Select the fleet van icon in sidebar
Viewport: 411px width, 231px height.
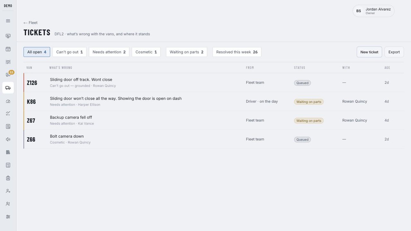[x=8, y=88]
